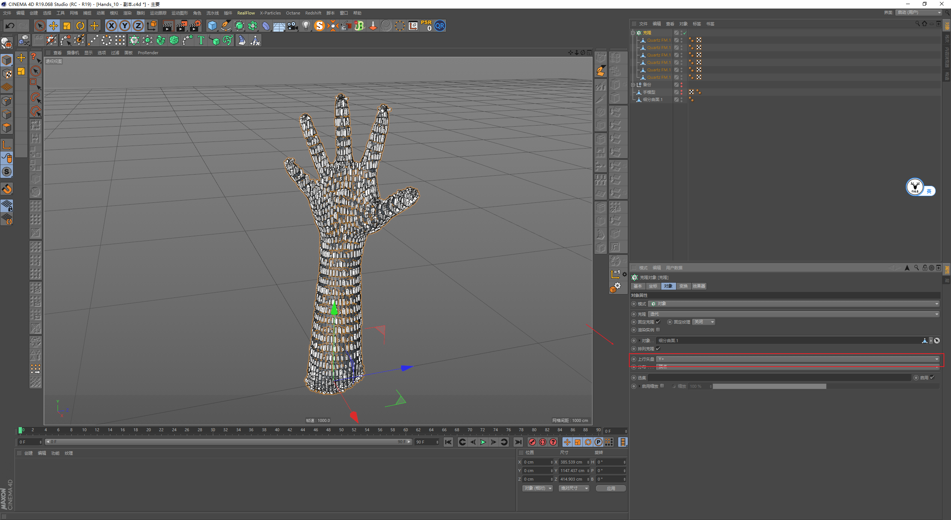Click the Light bulb object icon
The image size is (951, 520).
point(306,26)
